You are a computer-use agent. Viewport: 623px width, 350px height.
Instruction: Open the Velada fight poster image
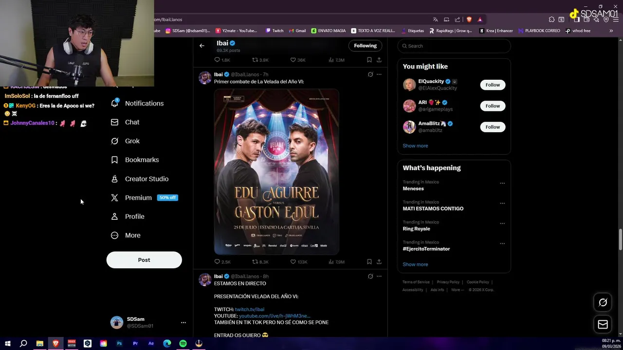(276, 172)
